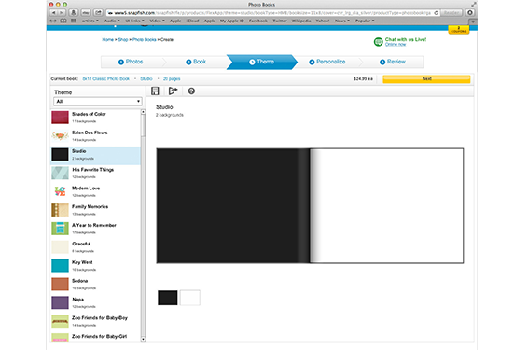This screenshot has height=350, width=528.
Task: Select the black background swatch
Action: pyautogui.click(x=168, y=298)
